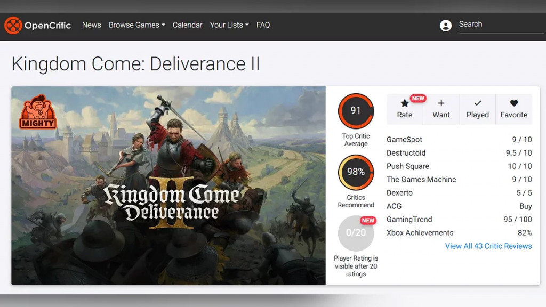Expand the Browse Games dropdown
Image resolution: width=546 pixels, height=307 pixels.
(137, 25)
